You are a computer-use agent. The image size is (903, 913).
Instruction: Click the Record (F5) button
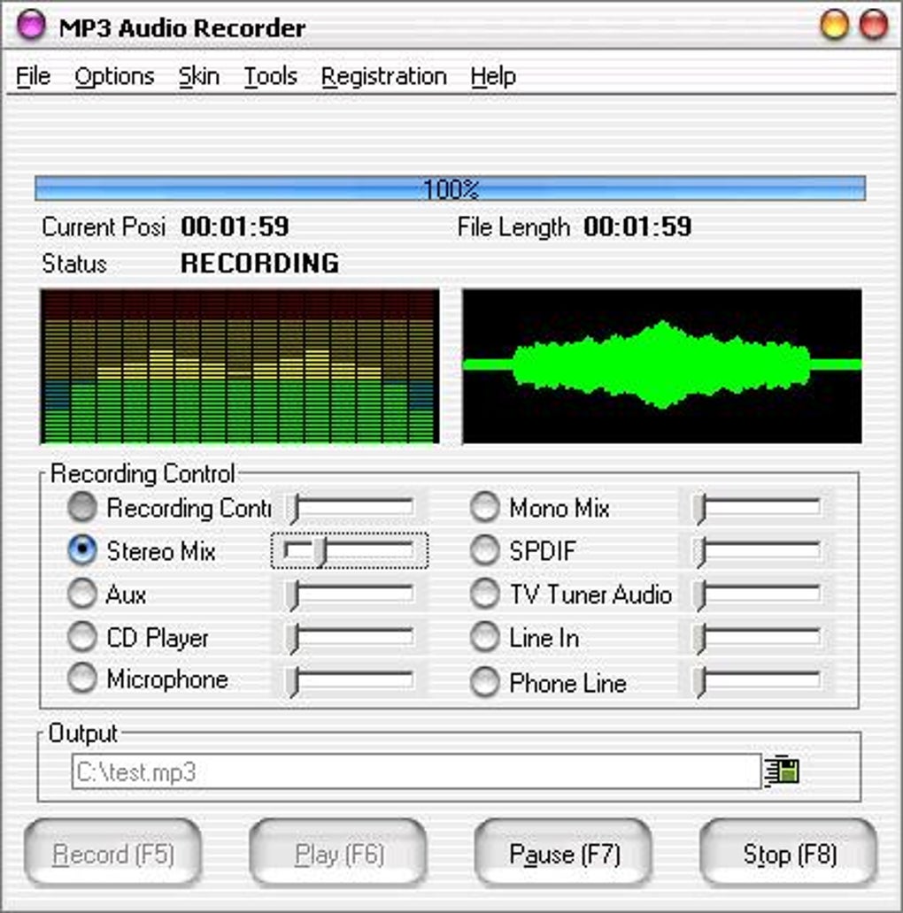tap(113, 854)
